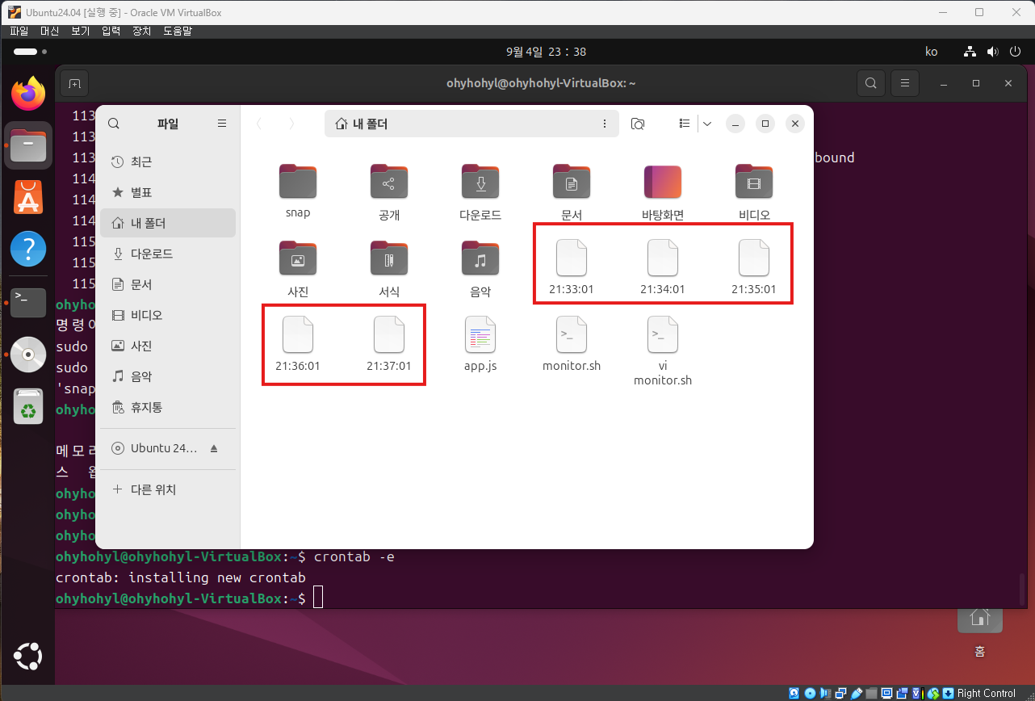Open the Trash in the dock

[x=28, y=406]
